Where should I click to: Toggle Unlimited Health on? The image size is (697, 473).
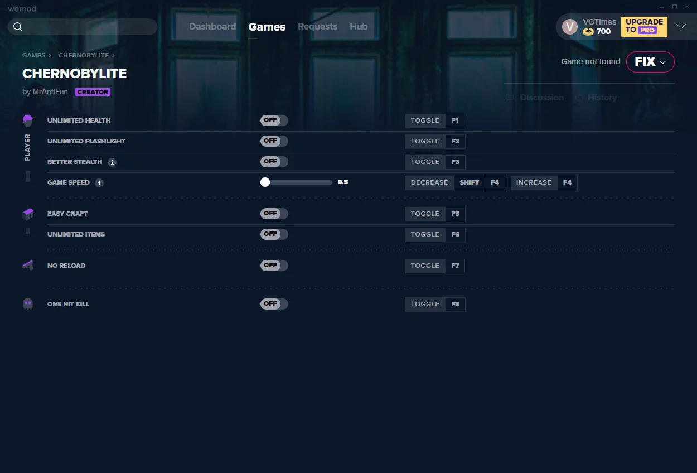tap(274, 120)
